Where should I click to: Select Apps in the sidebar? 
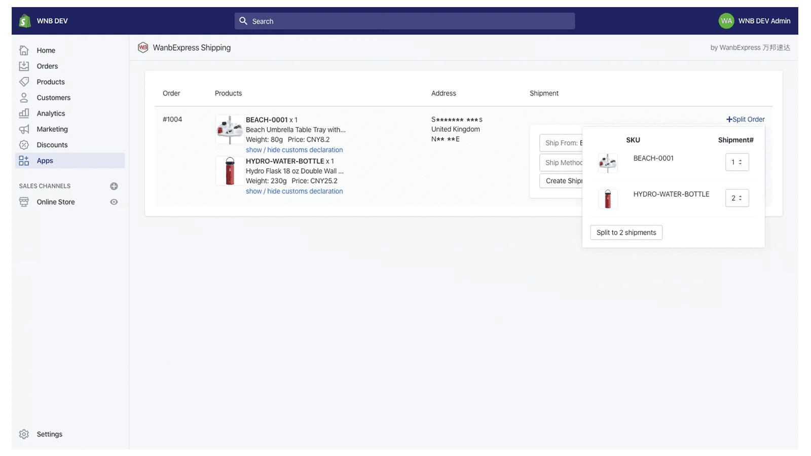(x=45, y=161)
